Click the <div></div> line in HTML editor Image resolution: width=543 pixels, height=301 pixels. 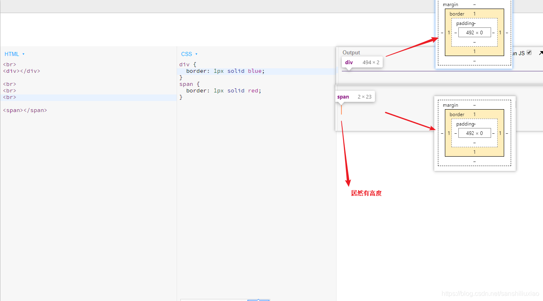[x=22, y=71]
